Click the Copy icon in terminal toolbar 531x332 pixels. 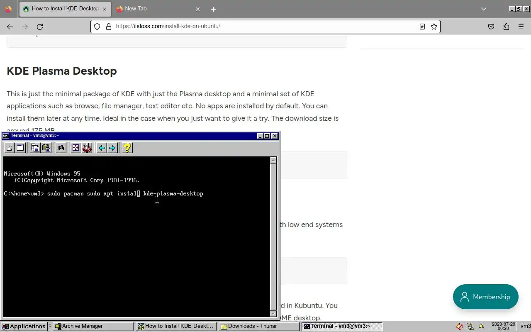point(35,148)
